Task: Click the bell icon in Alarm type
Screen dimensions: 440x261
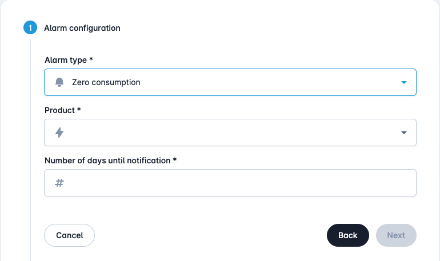Action: point(59,82)
